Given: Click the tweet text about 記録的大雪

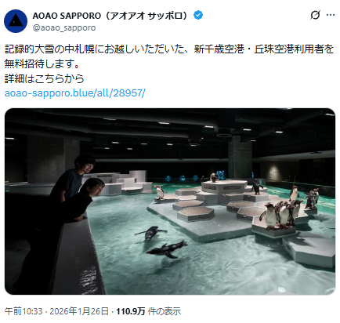Looking at the screenshot, I should pos(169,49).
